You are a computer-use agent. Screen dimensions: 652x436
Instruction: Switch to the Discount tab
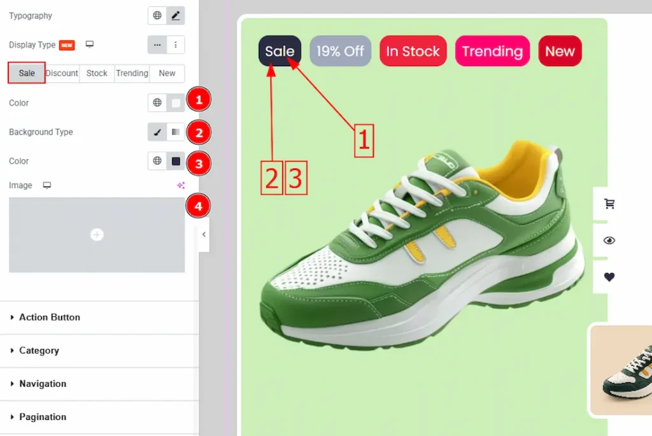[62, 73]
